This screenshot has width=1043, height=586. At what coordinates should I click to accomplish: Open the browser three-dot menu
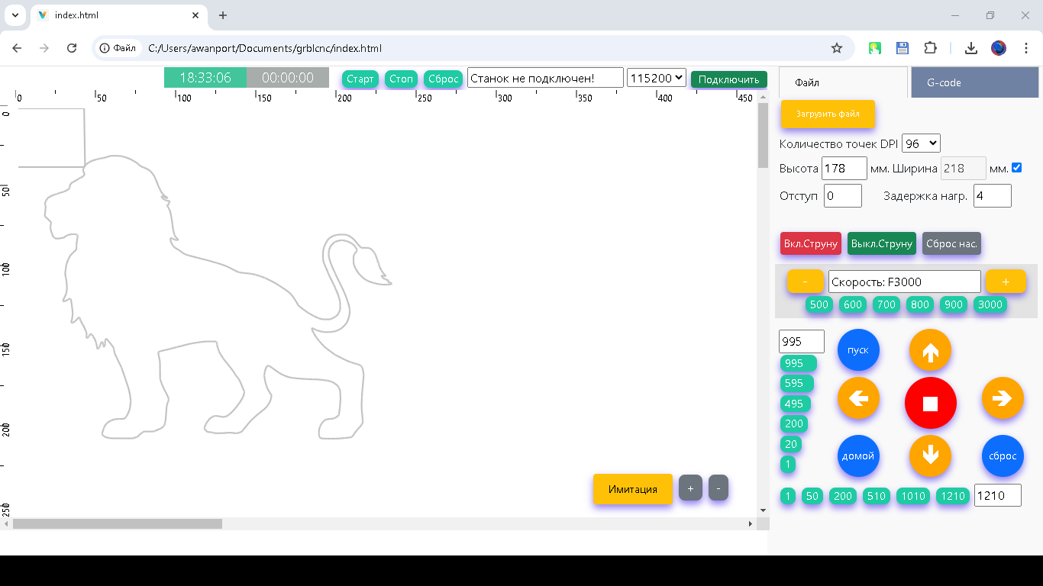click(1026, 48)
